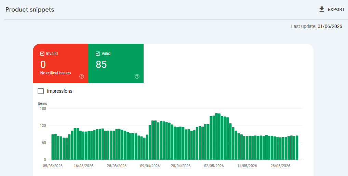
Task: Click the 'No critical issues' text
Action: [55, 73]
